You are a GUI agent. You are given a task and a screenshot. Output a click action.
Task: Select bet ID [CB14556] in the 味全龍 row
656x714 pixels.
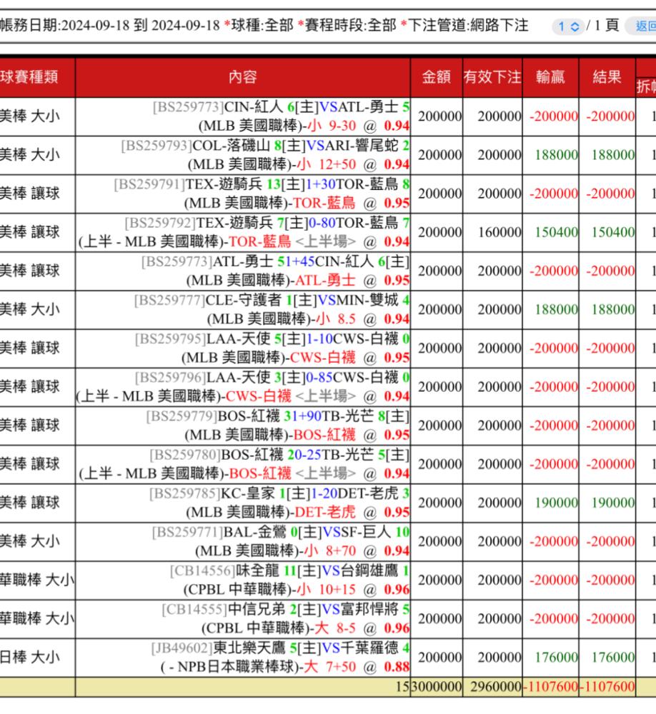pos(202,571)
